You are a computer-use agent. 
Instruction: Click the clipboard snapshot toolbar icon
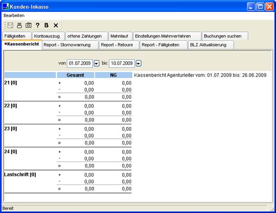pos(28,25)
